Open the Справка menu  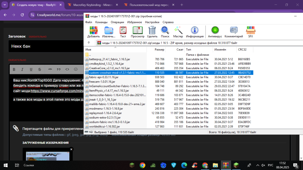[x=168, y=22]
